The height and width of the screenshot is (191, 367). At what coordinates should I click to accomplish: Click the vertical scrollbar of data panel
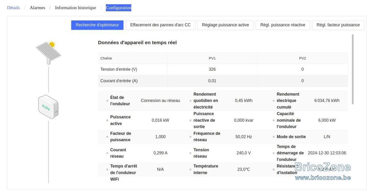click(353, 69)
